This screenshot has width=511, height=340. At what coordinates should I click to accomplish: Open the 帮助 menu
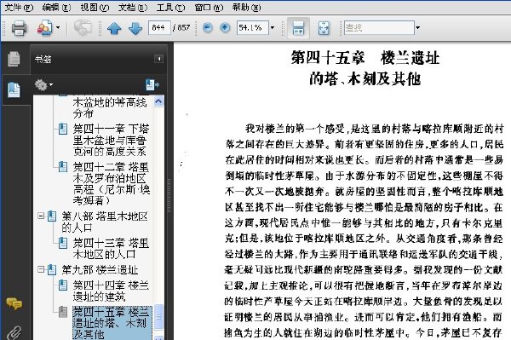pos(246,7)
